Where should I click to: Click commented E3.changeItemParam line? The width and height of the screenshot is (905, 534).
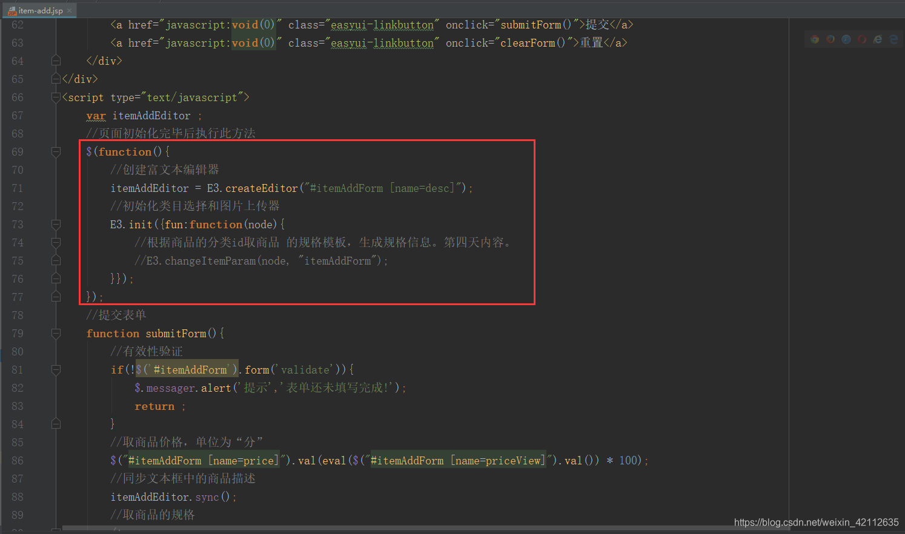click(261, 261)
